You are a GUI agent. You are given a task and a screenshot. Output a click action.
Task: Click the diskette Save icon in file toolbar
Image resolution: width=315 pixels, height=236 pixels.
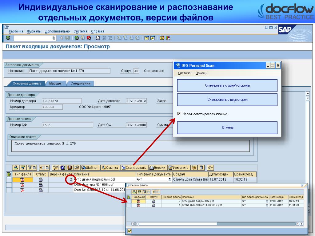coord(70,167)
